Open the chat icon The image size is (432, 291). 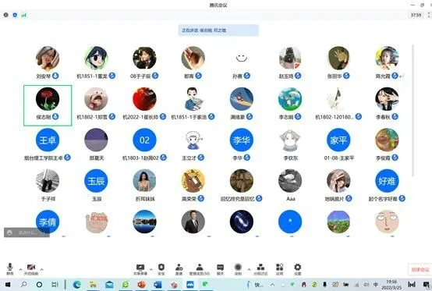coord(221,269)
